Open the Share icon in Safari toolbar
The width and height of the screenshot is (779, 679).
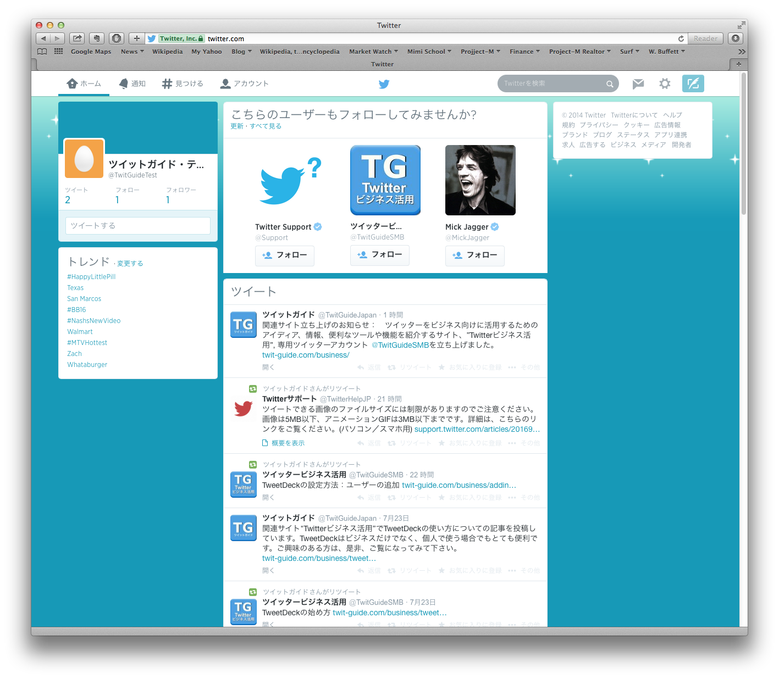click(x=77, y=38)
